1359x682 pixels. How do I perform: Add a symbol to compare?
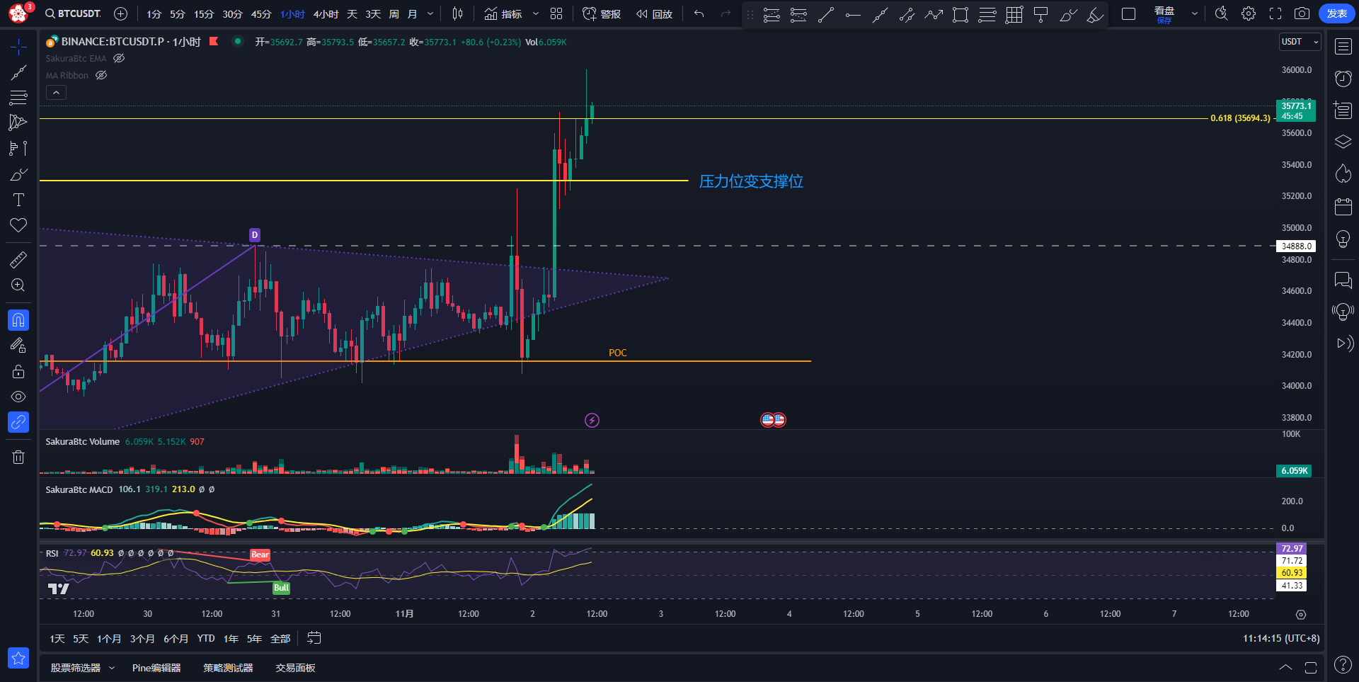click(x=121, y=13)
